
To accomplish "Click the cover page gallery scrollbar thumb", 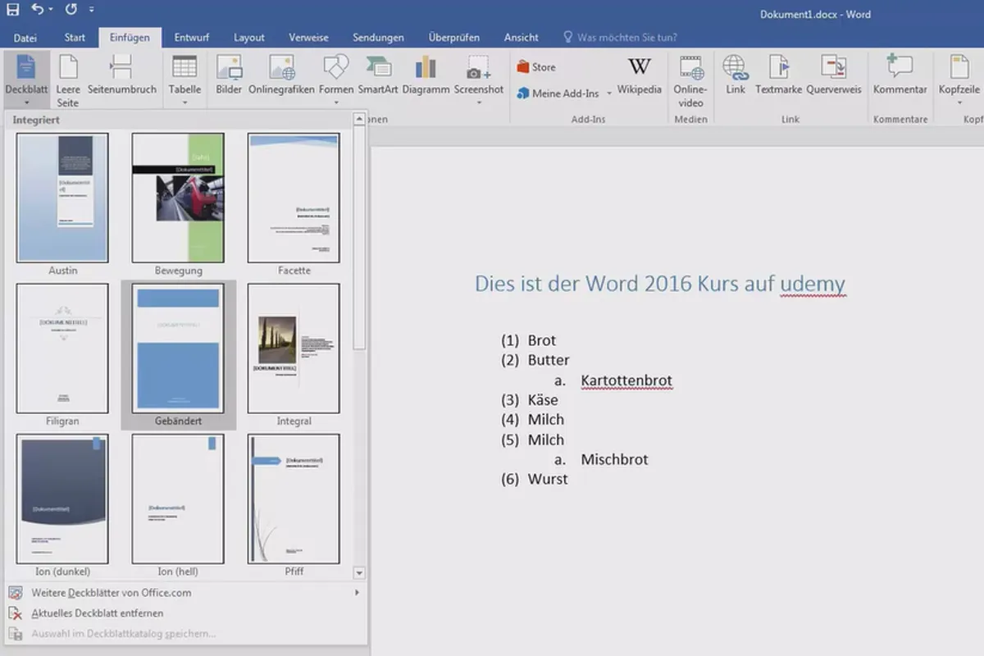I will click(x=359, y=238).
